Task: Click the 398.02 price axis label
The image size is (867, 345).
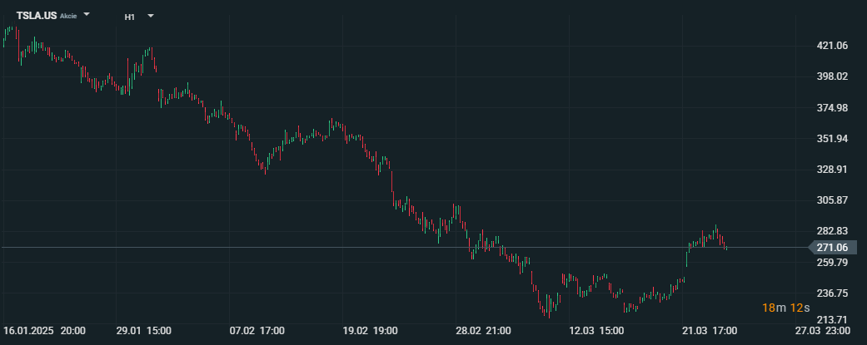Action: [x=832, y=76]
